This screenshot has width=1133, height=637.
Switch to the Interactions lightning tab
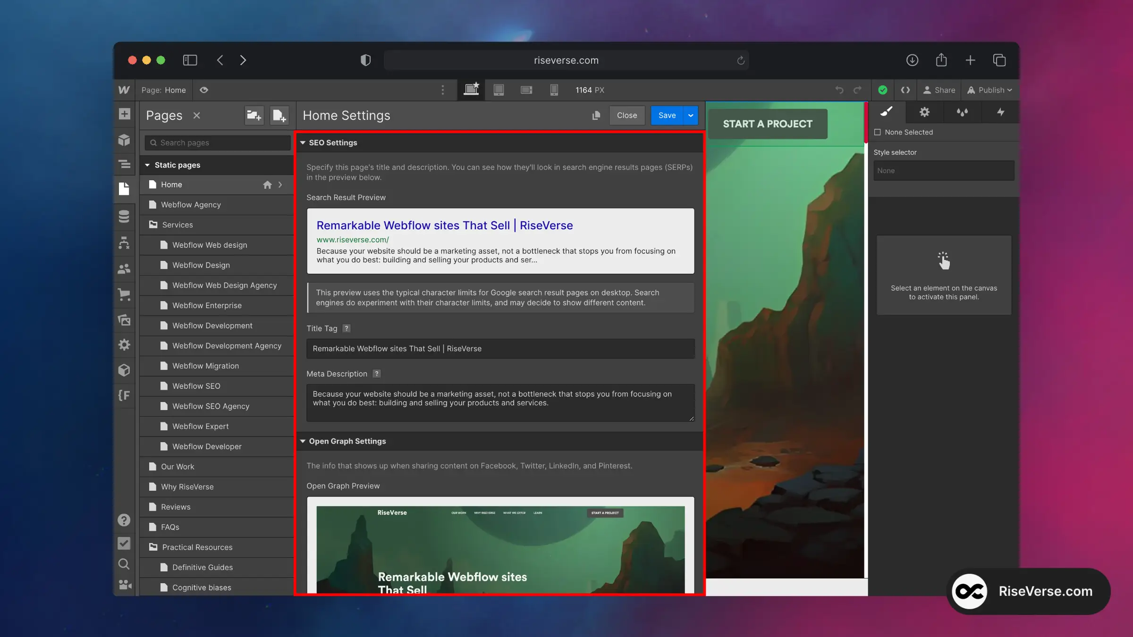(x=1000, y=112)
